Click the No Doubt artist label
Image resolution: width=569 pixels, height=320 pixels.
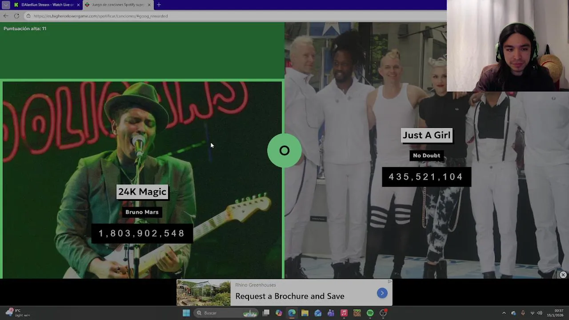point(426,156)
